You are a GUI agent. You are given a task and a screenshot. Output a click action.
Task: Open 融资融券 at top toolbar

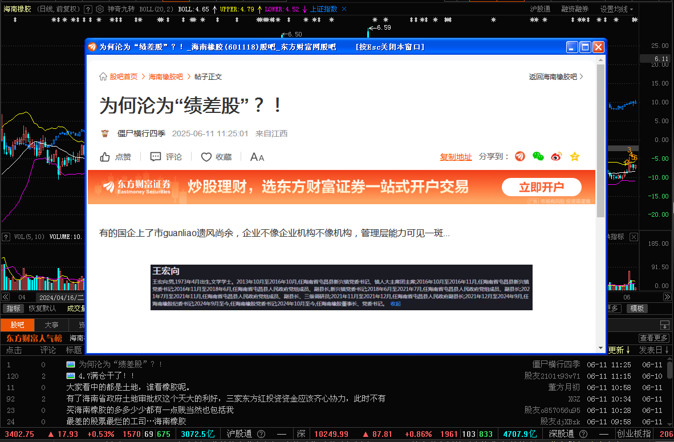coord(575,9)
